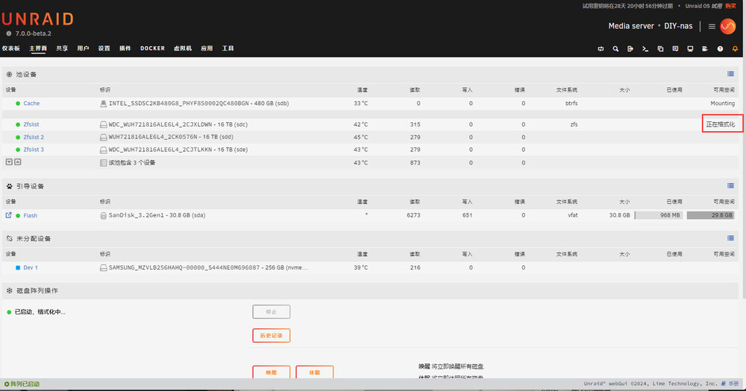Click the blue square beside Dev 1
Screen dimensions: 746x391
point(18,267)
